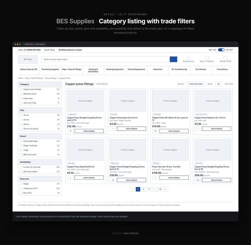
Task: Click the Home breadcrumb link
Action: pyautogui.click(x=20, y=78)
